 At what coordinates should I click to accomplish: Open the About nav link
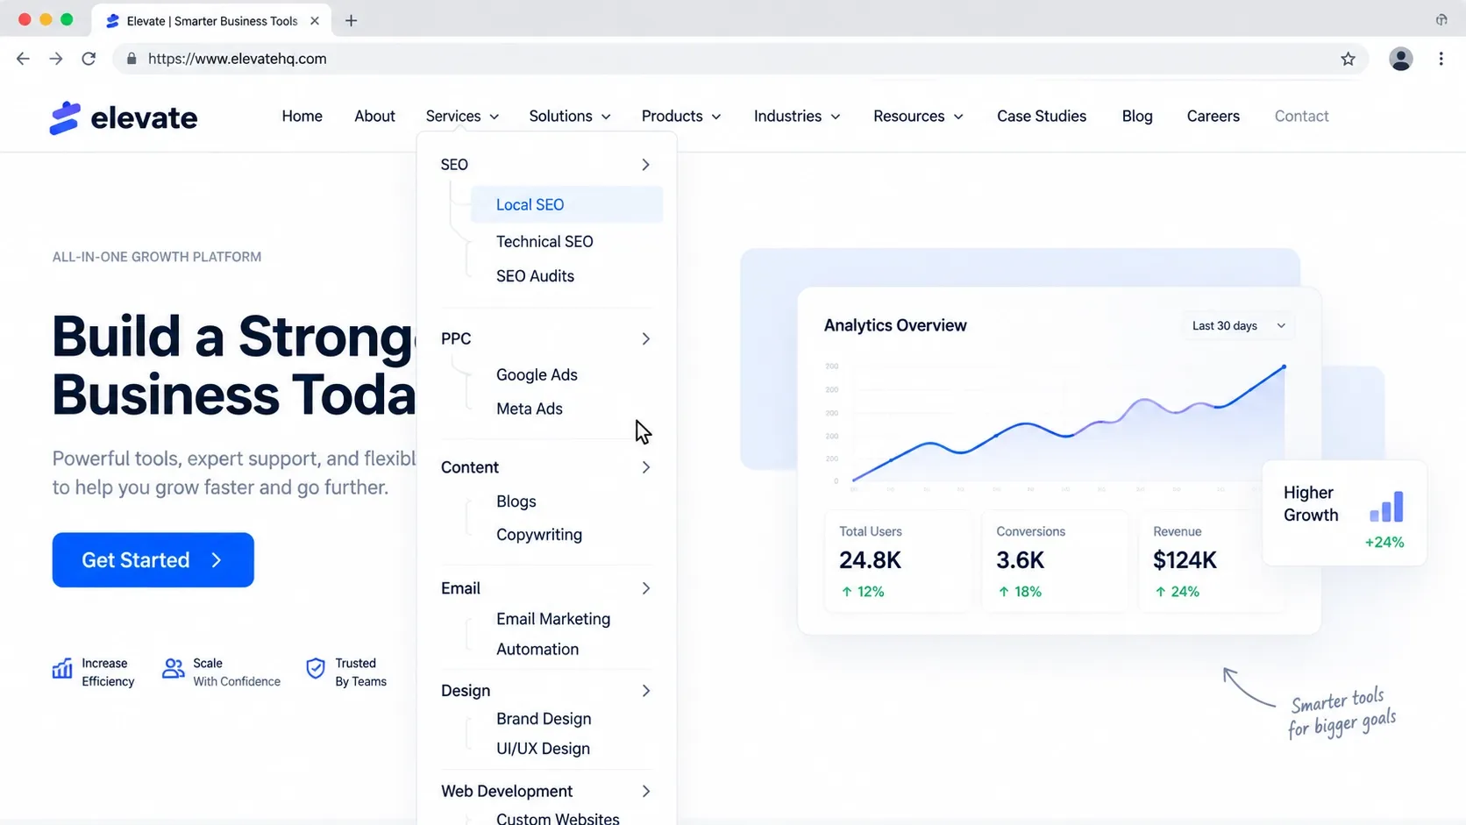pos(374,116)
